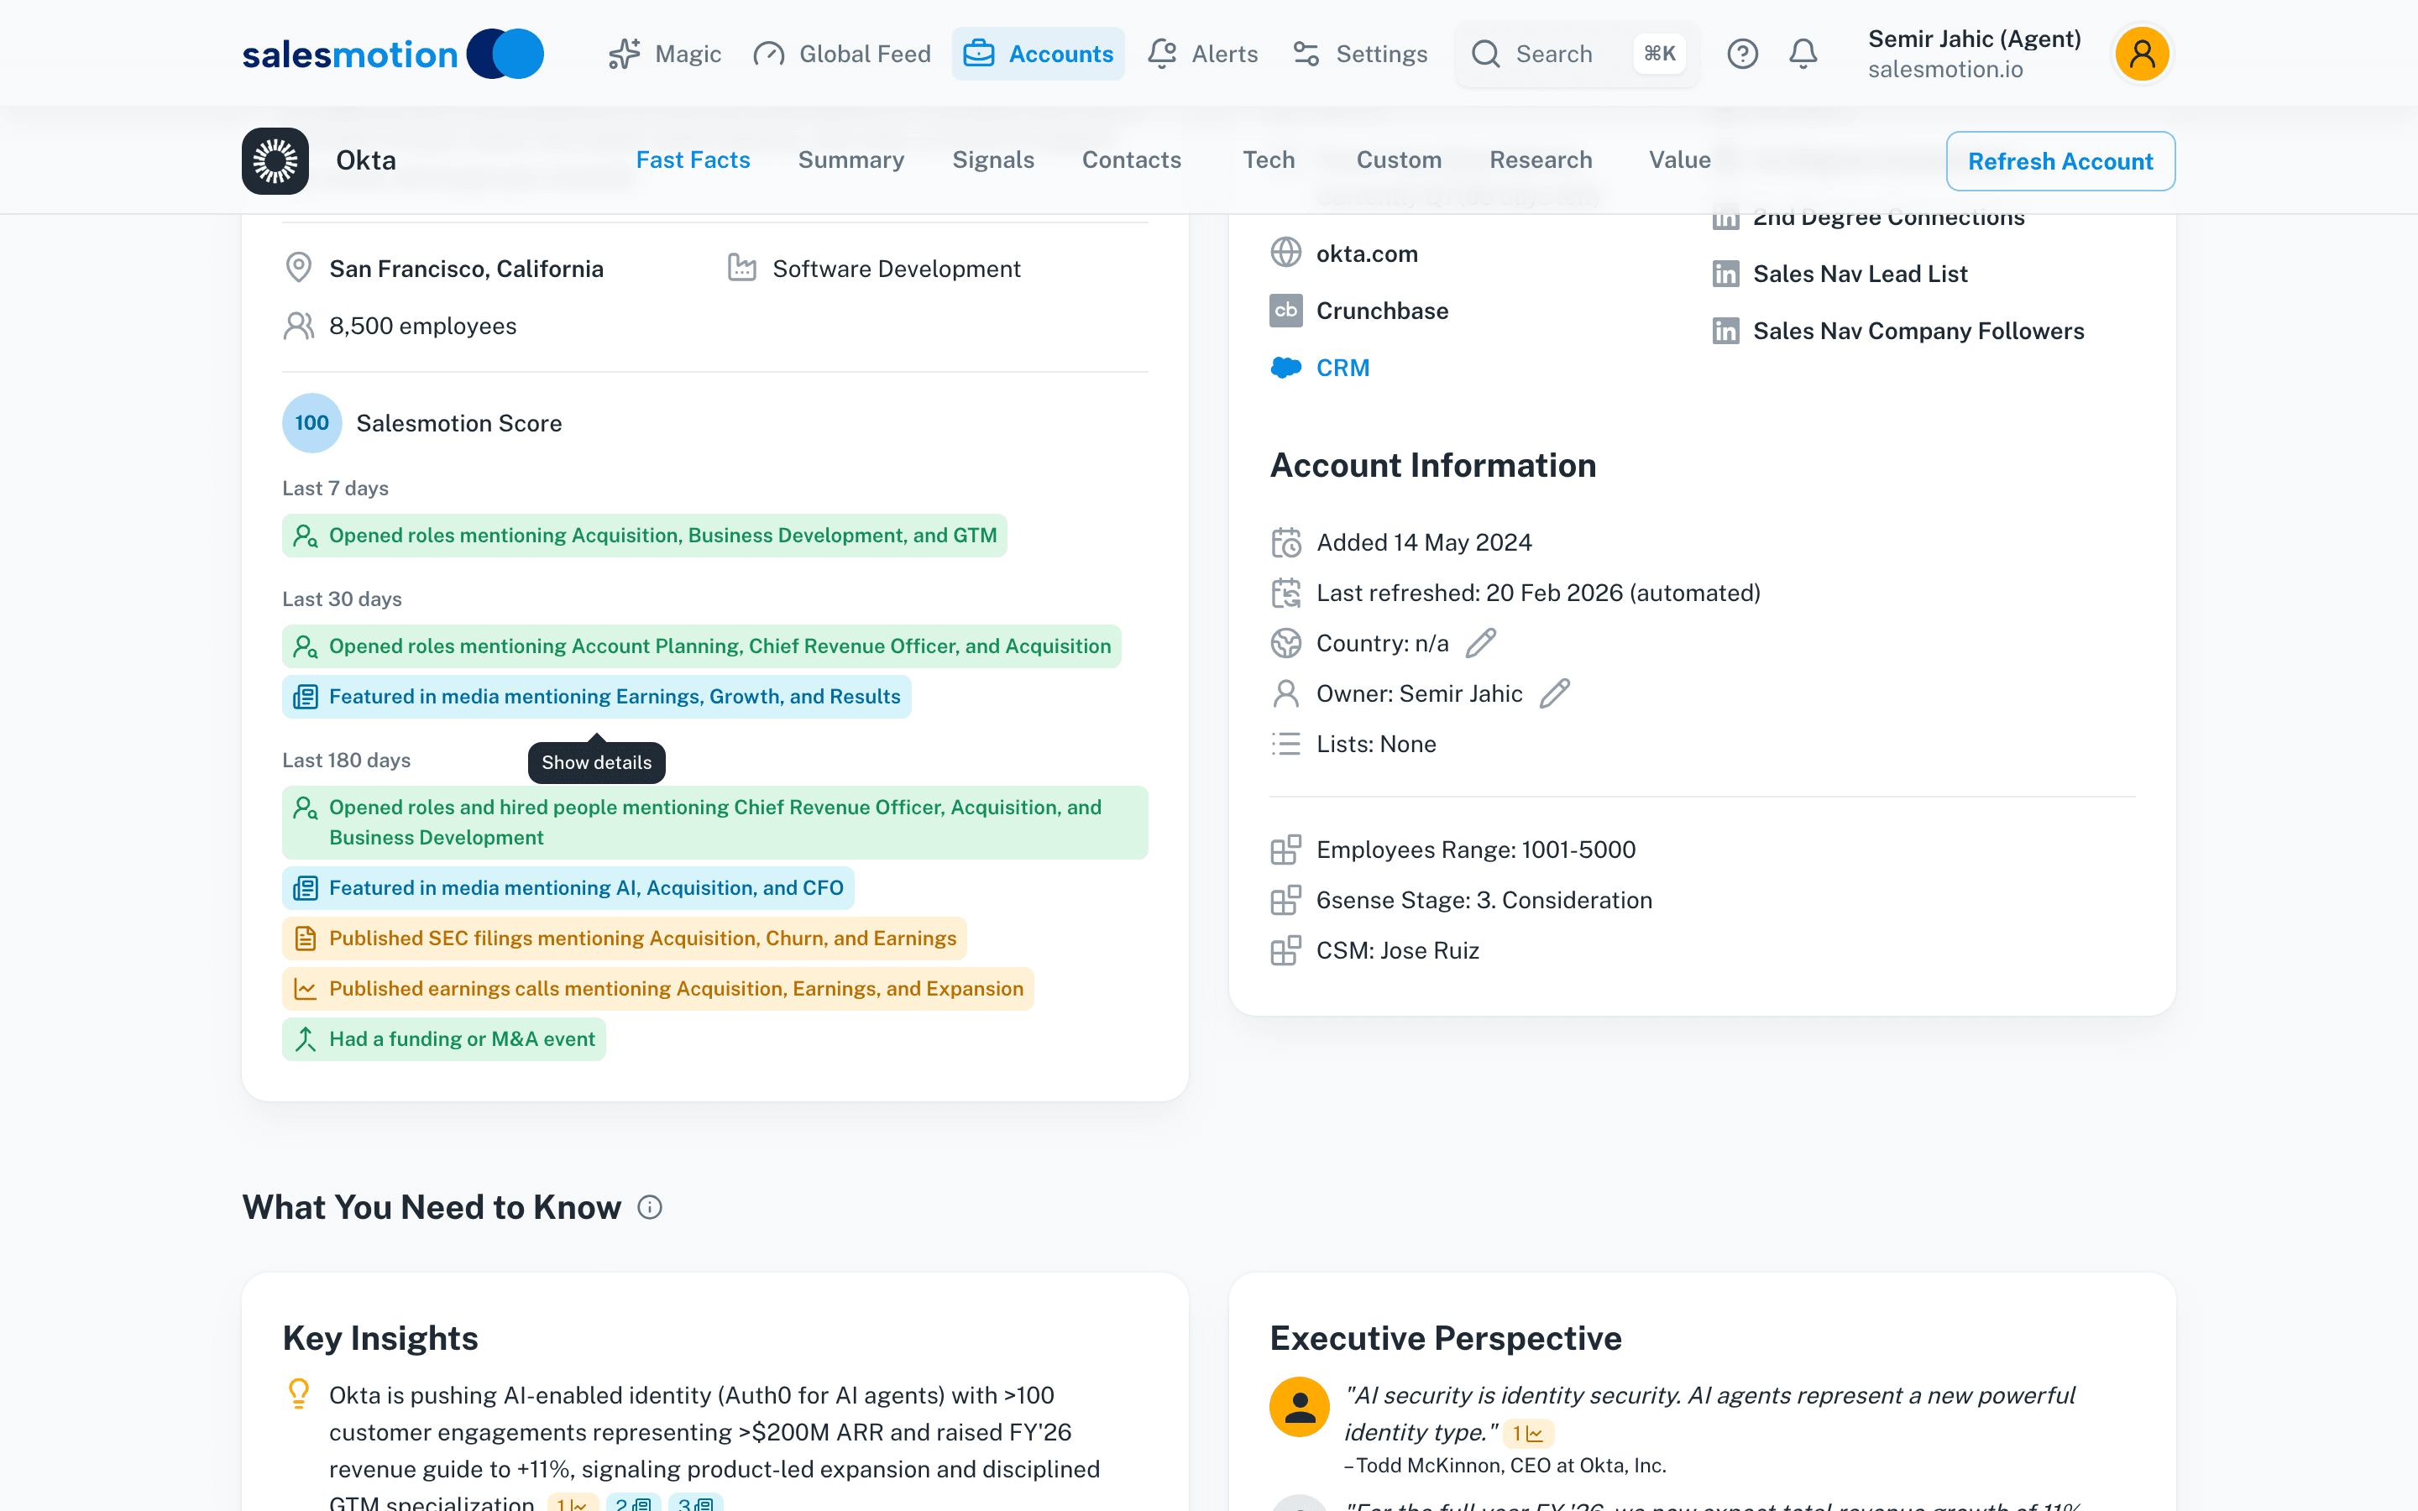Switch to the Research tab

point(1541,159)
